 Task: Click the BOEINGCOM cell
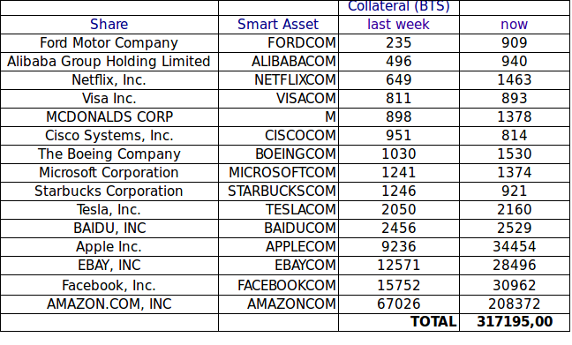coord(278,154)
